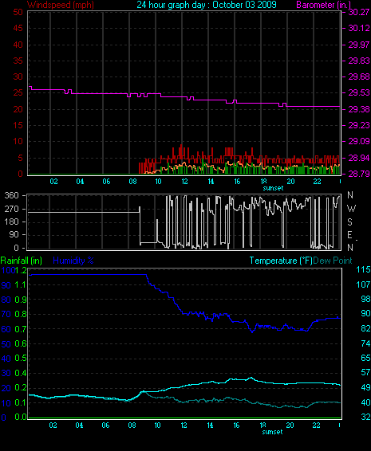The width and height of the screenshot is (371, 451).
Task: Select the red windspeed value 50
Action: (x=18, y=12)
